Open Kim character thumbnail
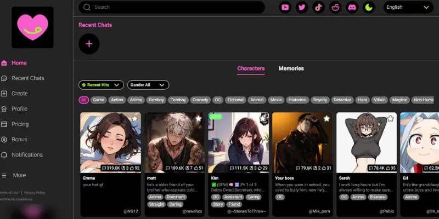439x219 pixels. (239, 142)
